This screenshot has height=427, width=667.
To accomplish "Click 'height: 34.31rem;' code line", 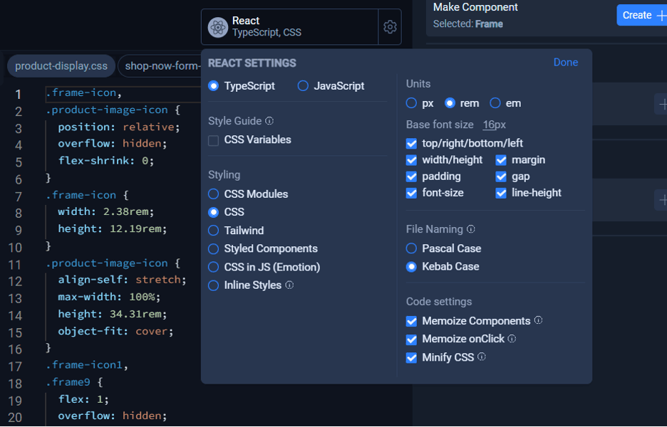I will [x=113, y=314].
